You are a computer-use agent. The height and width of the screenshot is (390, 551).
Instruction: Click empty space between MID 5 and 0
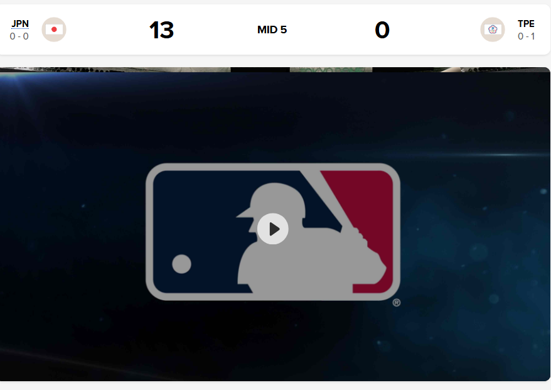pyautogui.click(x=331, y=30)
